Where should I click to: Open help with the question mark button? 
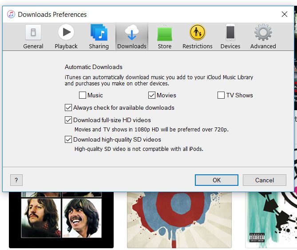tap(16, 180)
